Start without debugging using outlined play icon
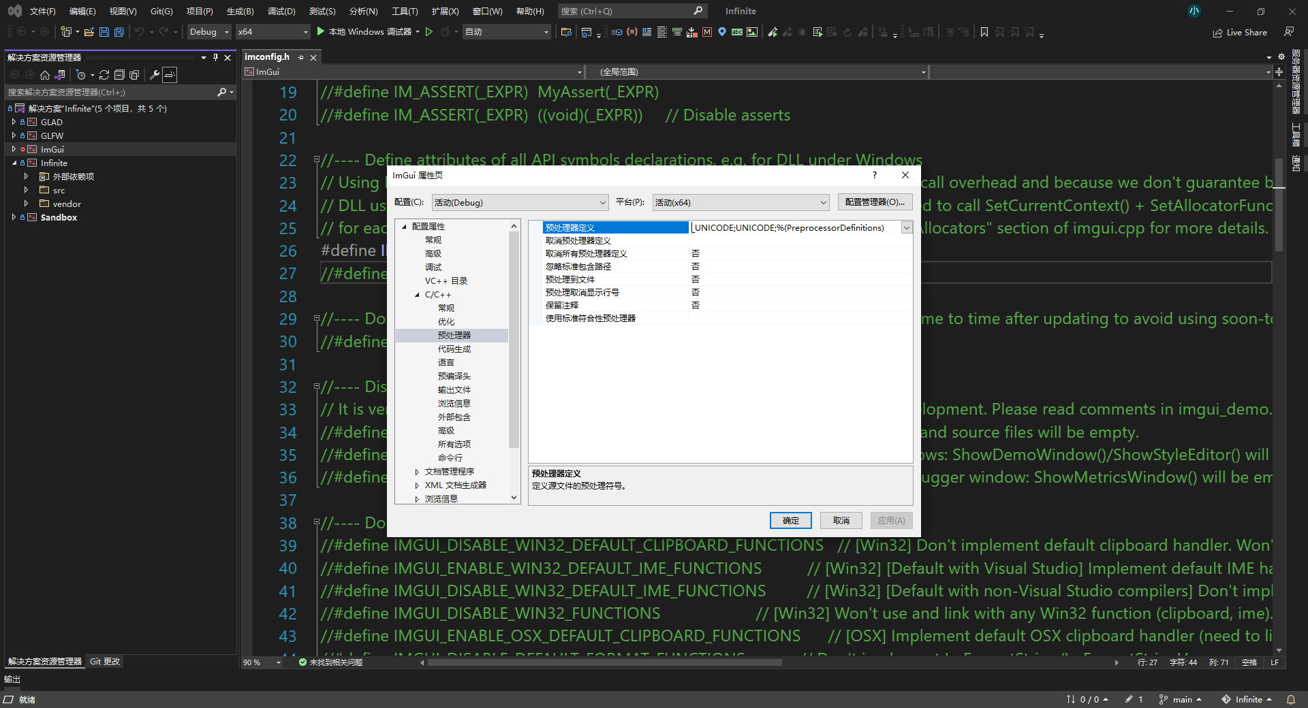Image resolution: width=1308 pixels, height=708 pixels. 429,31
